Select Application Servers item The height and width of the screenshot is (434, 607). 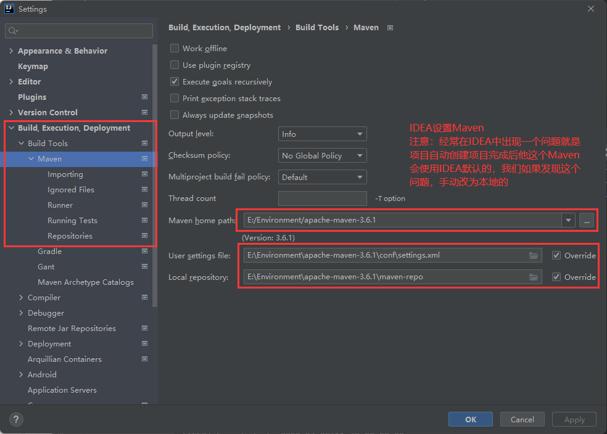(62, 390)
